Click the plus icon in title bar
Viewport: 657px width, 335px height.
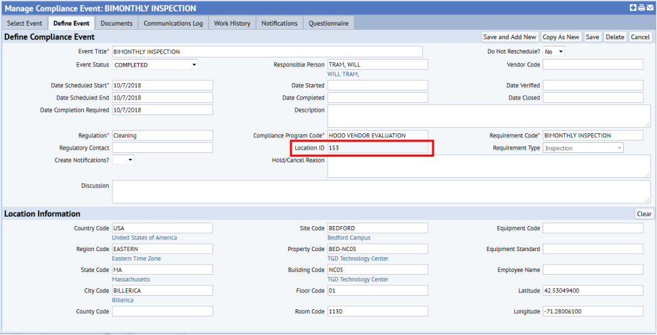[x=633, y=8]
